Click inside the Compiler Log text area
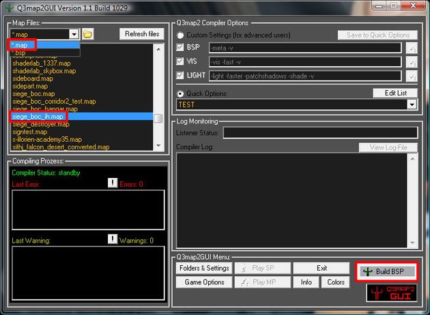Image resolution: width=430 pixels, height=315 pixels. 292,200
